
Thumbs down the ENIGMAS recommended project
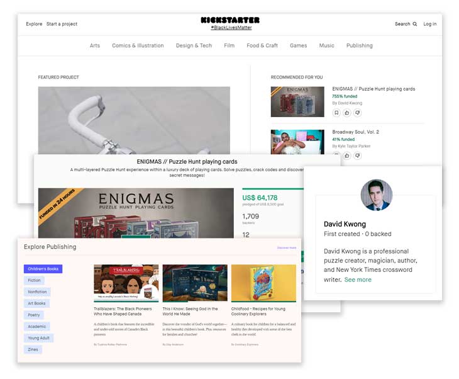(x=357, y=113)
